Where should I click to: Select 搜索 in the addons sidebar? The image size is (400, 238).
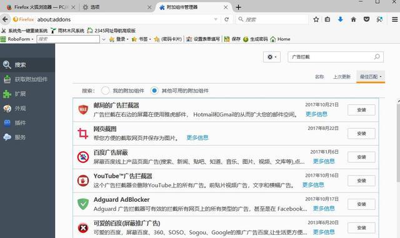(27, 65)
